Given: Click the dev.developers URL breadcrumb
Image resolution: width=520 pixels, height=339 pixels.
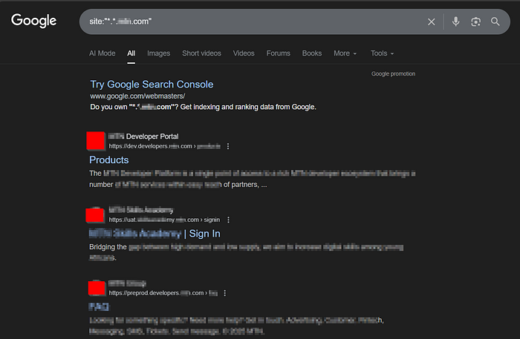Looking at the screenshot, I should coord(164,146).
